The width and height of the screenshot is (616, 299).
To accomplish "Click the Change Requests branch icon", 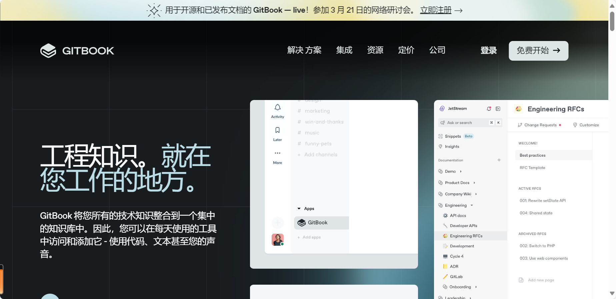I will (x=520, y=125).
